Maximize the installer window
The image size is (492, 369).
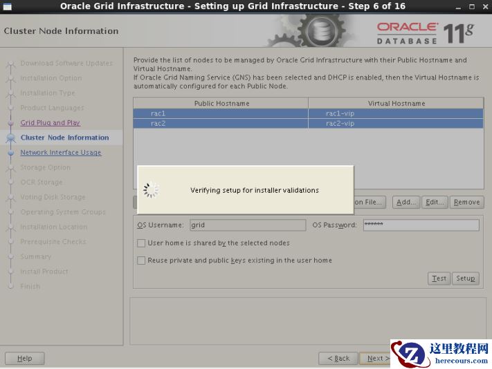[x=472, y=7]
